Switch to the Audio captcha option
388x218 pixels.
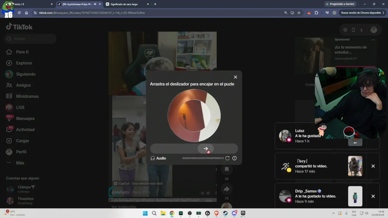pos(158,158)
